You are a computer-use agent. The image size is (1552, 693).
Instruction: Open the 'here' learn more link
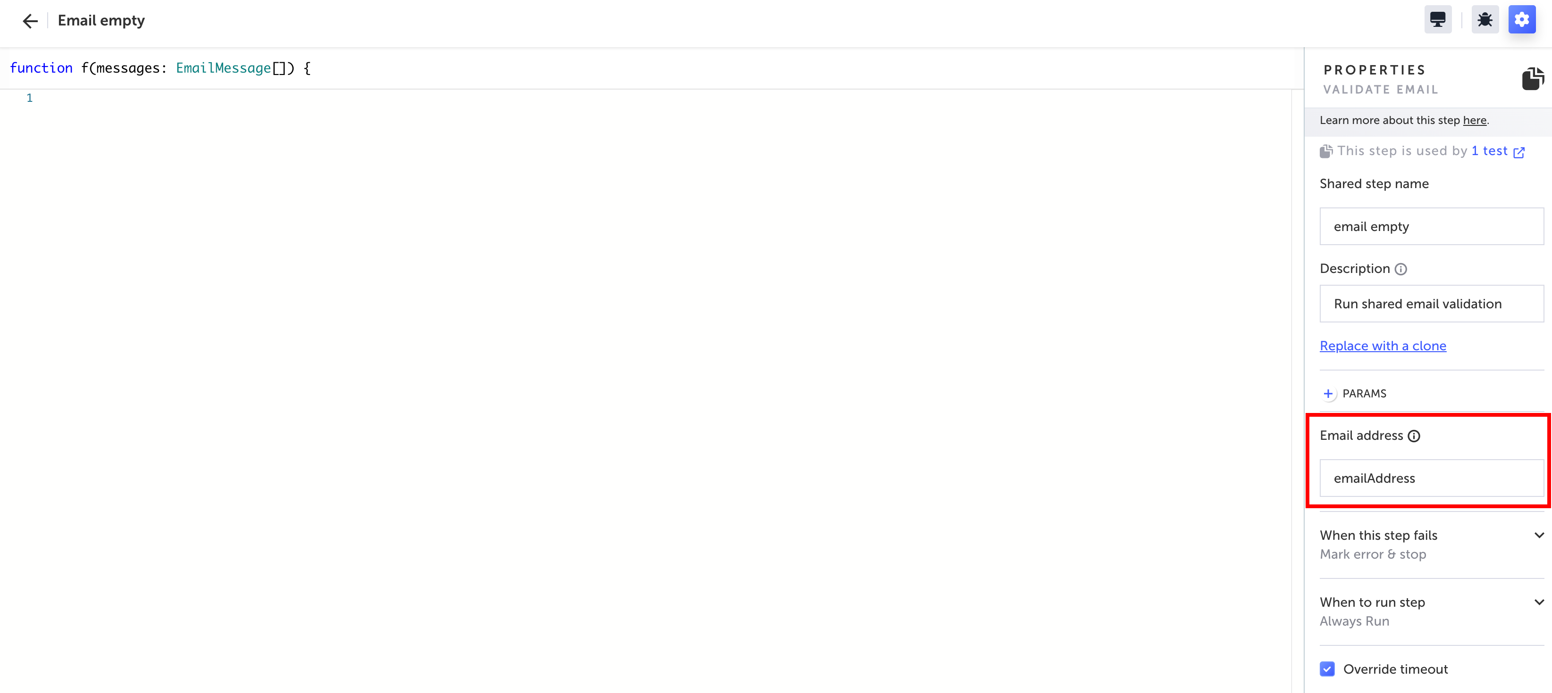click(1474, 120)
